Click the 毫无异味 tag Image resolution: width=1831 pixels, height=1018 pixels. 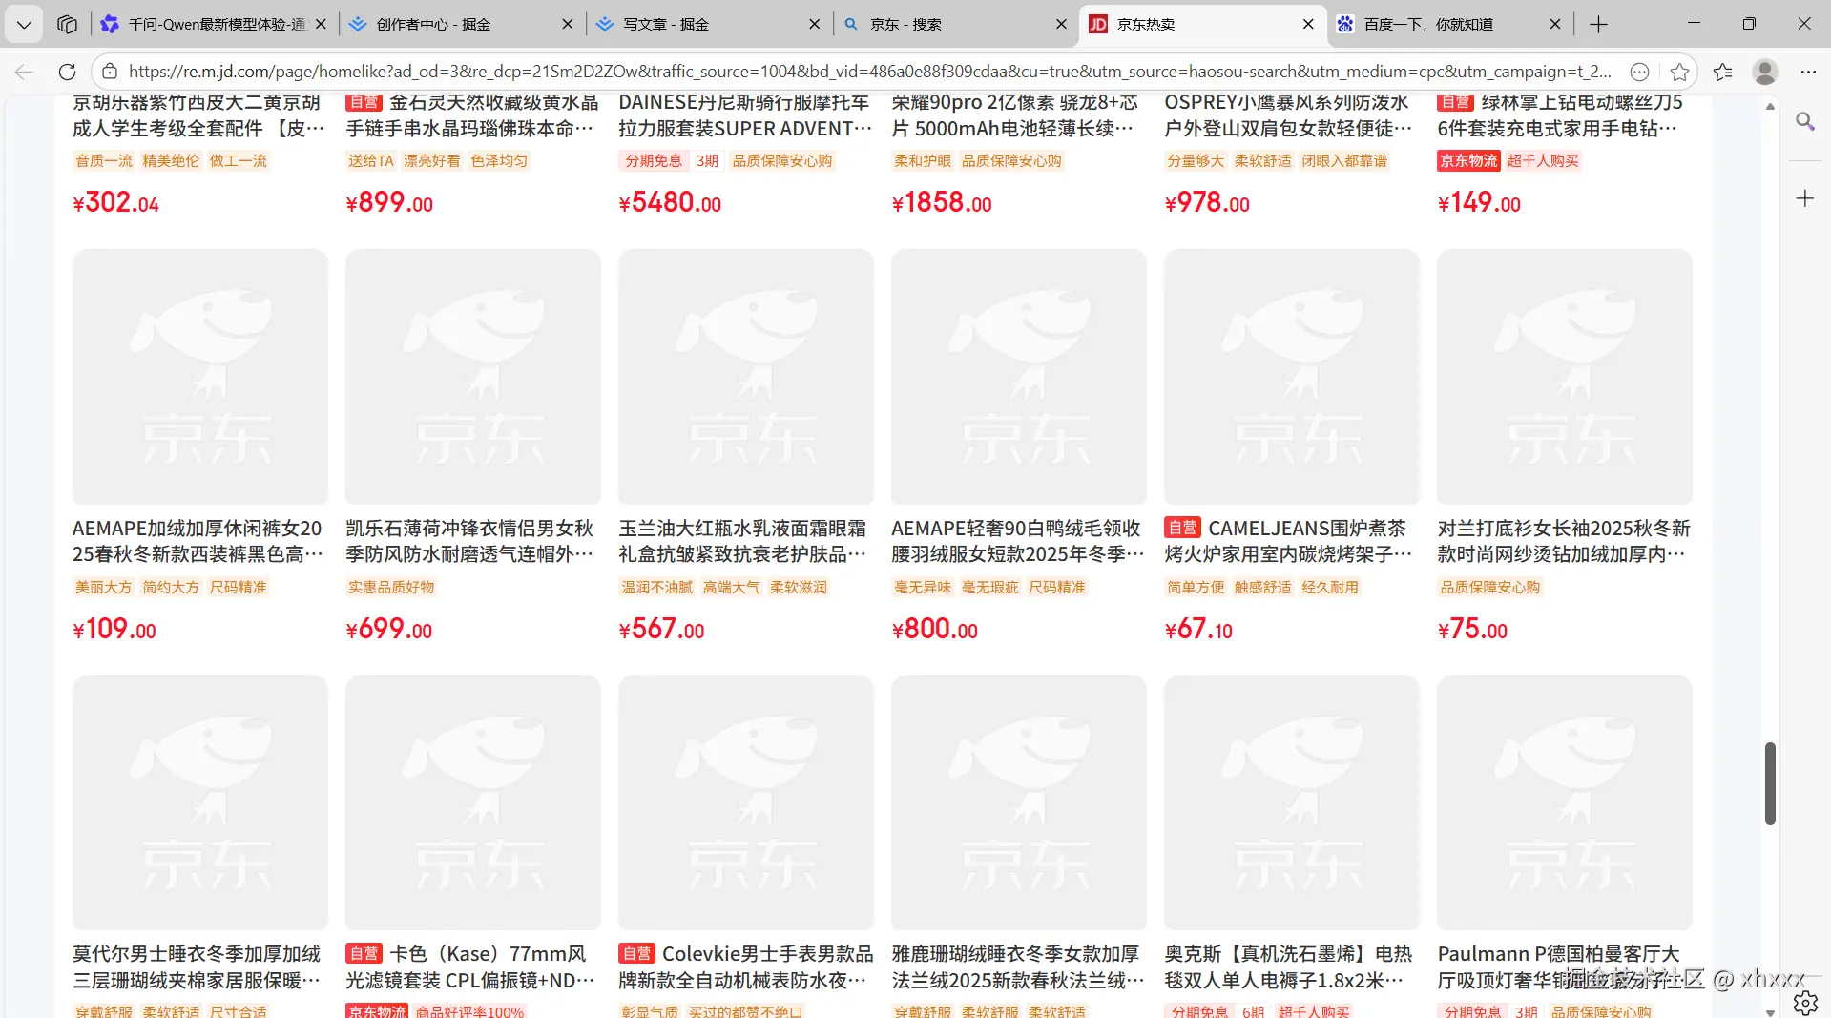[x=923, y=587]
